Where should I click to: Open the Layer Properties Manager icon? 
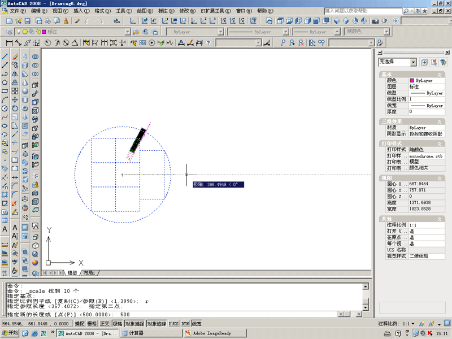(10, 32)
